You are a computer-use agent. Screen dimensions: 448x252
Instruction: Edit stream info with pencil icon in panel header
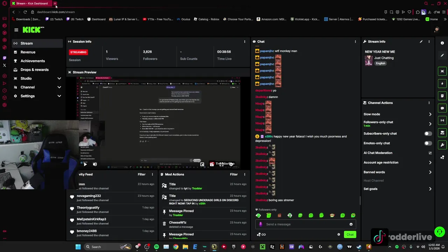(x=421, y=42)
